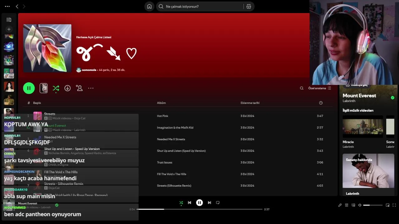Open the playlist cover art image
399x224 pixels.
(x=47, y=48)
